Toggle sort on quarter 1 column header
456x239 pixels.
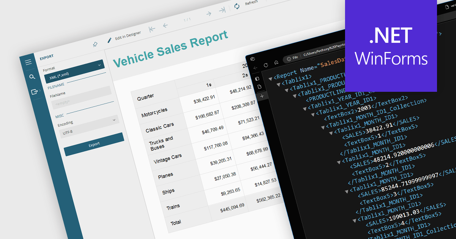coord(209,84)
